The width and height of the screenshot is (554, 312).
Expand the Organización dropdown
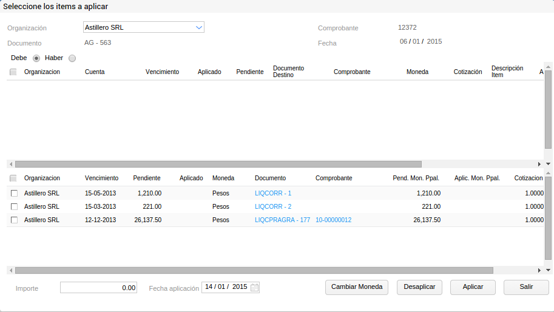[198, 27]
